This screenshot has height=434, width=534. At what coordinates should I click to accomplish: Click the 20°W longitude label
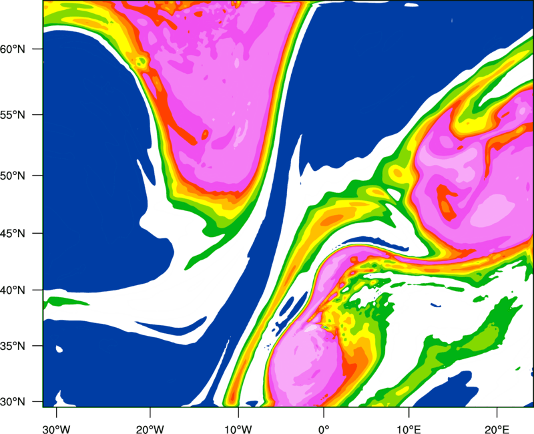(150, 429)
